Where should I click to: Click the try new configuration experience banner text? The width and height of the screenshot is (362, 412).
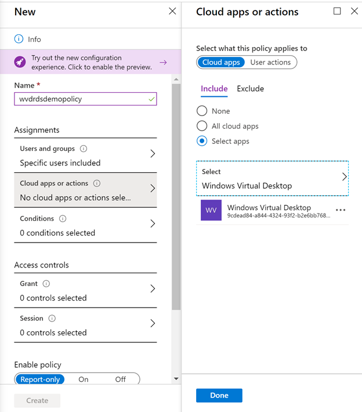92,62
